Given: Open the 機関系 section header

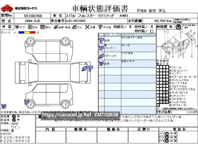Looking at the screenshot, I should tap(81, 129).
